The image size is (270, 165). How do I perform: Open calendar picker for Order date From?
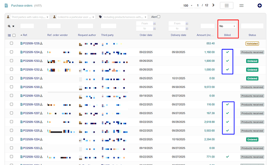coord(155,24)
